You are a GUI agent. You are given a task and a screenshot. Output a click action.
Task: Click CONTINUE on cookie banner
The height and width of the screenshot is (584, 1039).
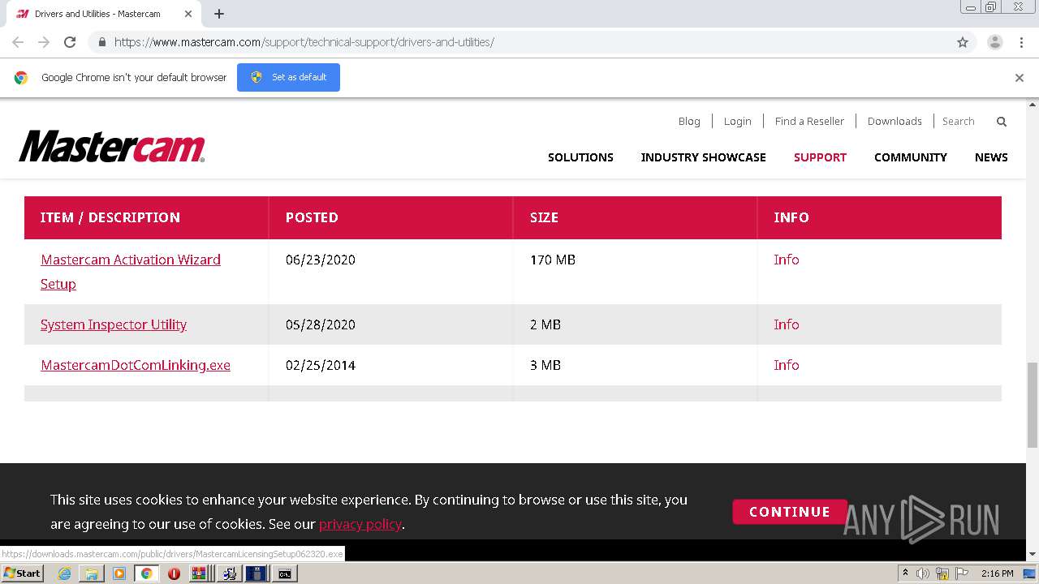coord(790,512)
